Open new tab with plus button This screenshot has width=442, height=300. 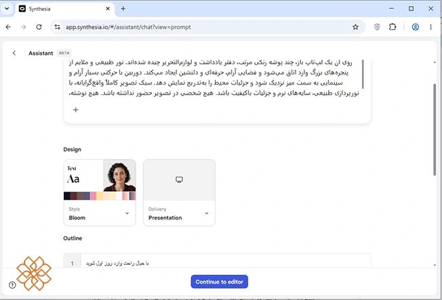tap(123, 9)
